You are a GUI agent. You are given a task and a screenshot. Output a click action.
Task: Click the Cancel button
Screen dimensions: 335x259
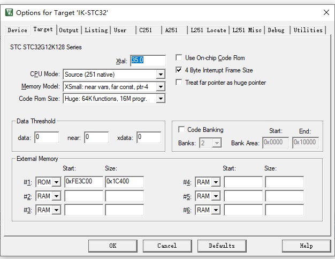click(x=167, y=246)
